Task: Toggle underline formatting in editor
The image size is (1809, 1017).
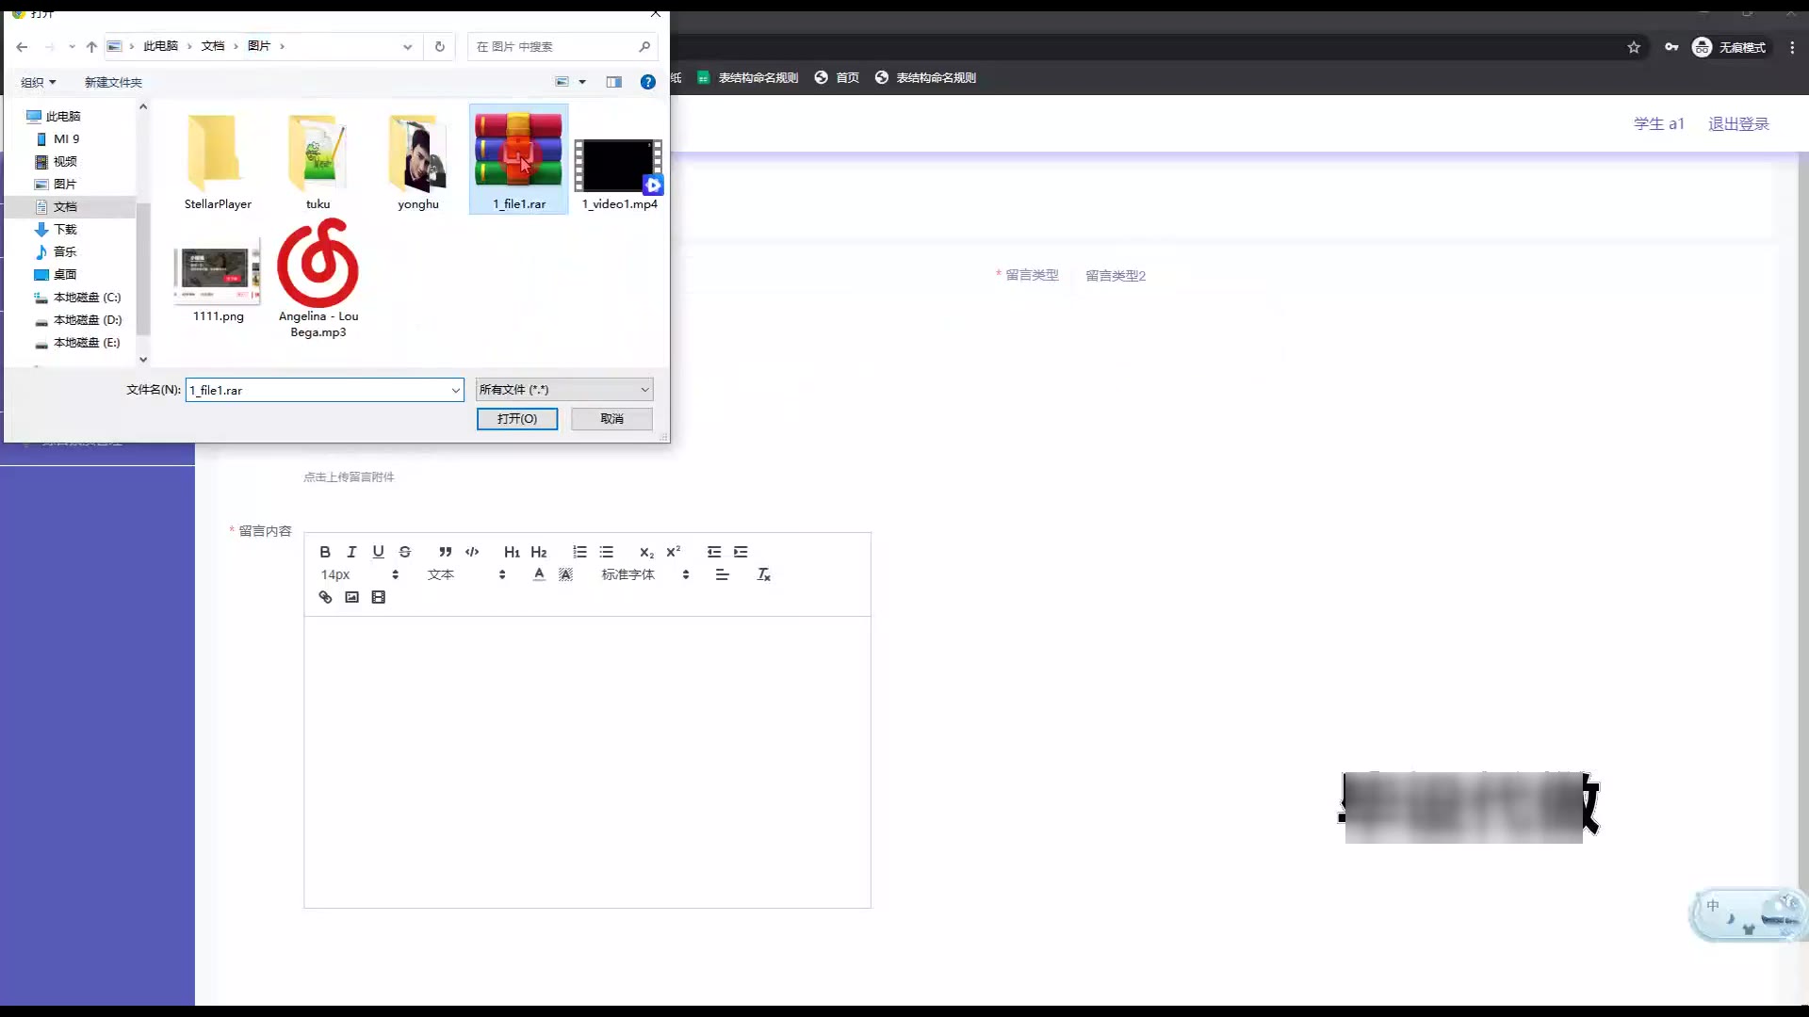Action: [x=378, y=552]
